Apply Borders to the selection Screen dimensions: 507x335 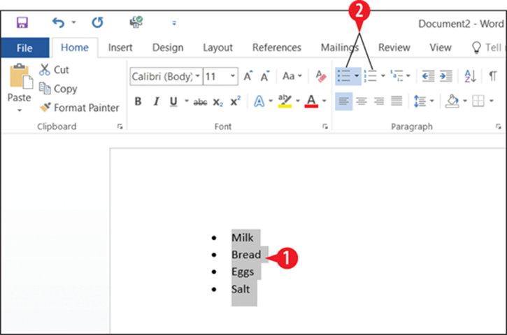[478, 101]
